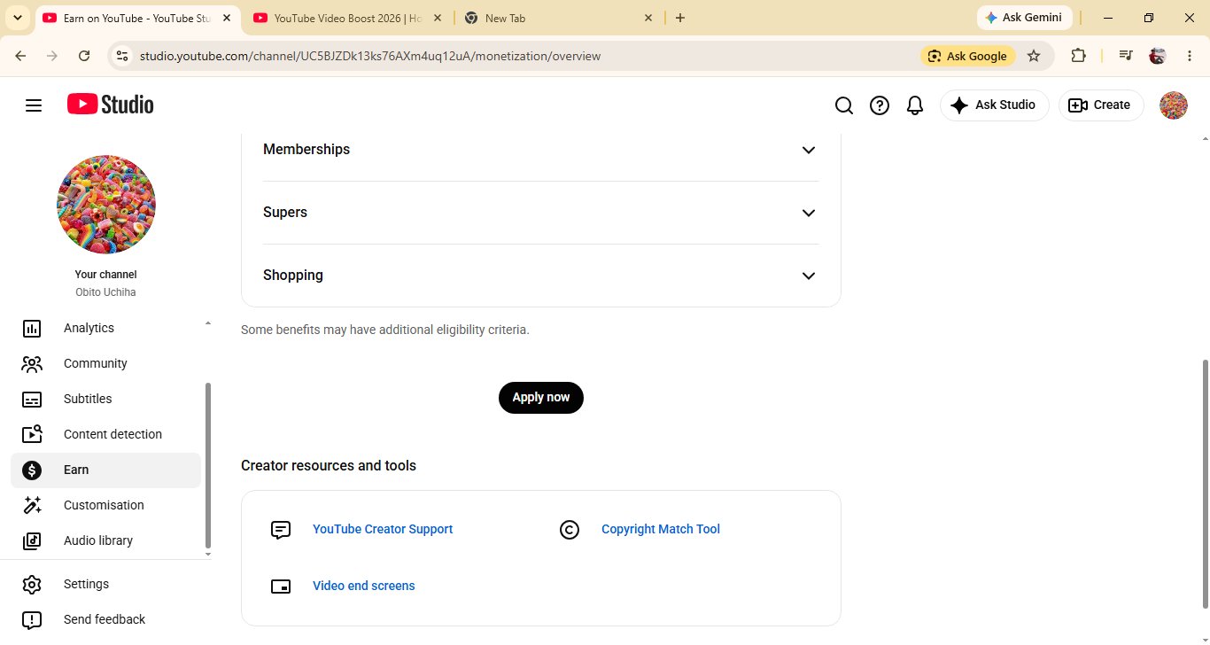
Task: Select the Earn sidebar item
Action: [x=105, y=470]
